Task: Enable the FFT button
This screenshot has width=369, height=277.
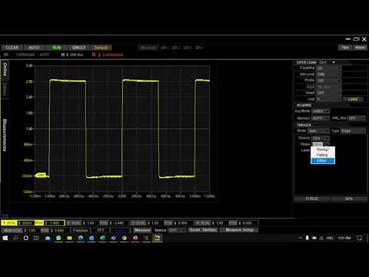Action: tap(101, 230)
